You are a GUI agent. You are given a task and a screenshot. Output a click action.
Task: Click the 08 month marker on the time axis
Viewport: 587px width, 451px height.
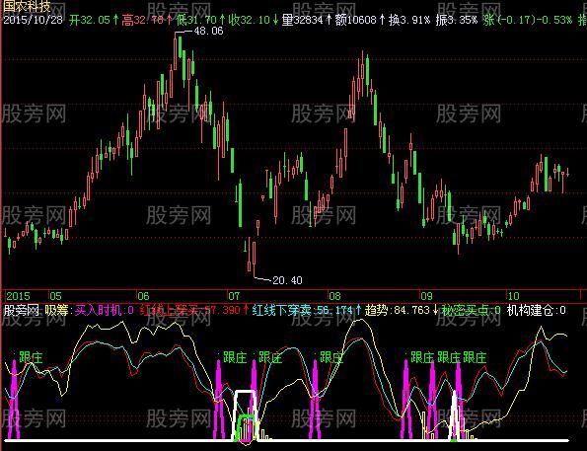click(x=334, y=296)
